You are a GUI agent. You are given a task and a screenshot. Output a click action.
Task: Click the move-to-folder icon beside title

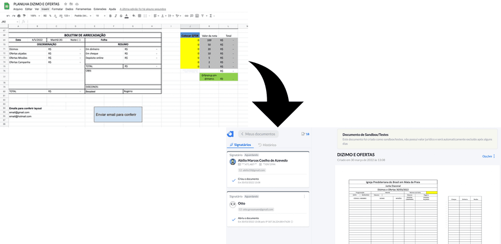(71, 4)
